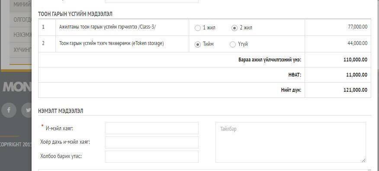Click the ТООН ГАРЫН ҮСГИЙН МЭДЭЭЛЭЛ heading
Image resolution: width=379 pixels, height=171 pixels.
(x=75, y=14)
